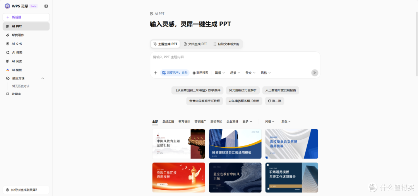Image resolution: width=418 pixels, height=196 pixels.
Task: Select the 总结汇报 template category
Action: pos(168,122)
